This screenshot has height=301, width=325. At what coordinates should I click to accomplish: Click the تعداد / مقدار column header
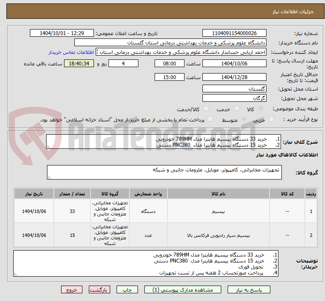tap(72, 194)
